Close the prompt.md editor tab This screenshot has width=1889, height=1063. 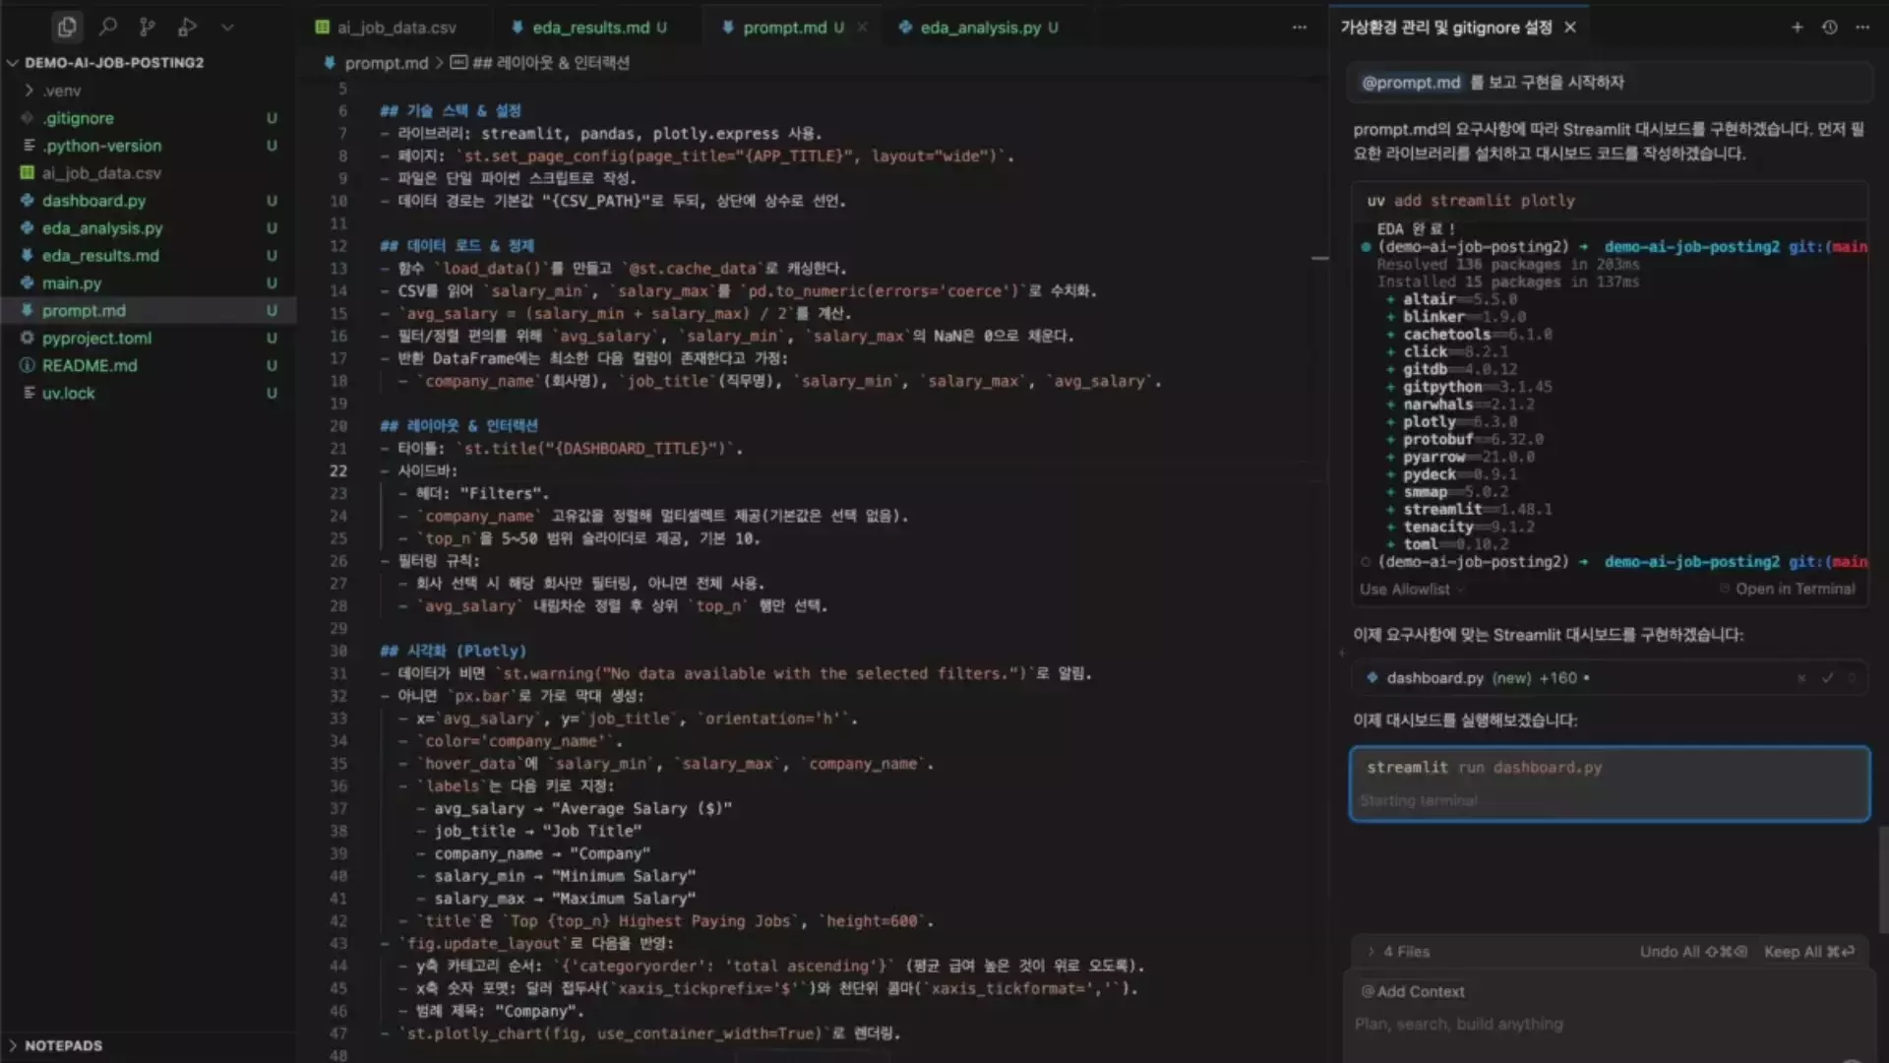tap(863, 28)
